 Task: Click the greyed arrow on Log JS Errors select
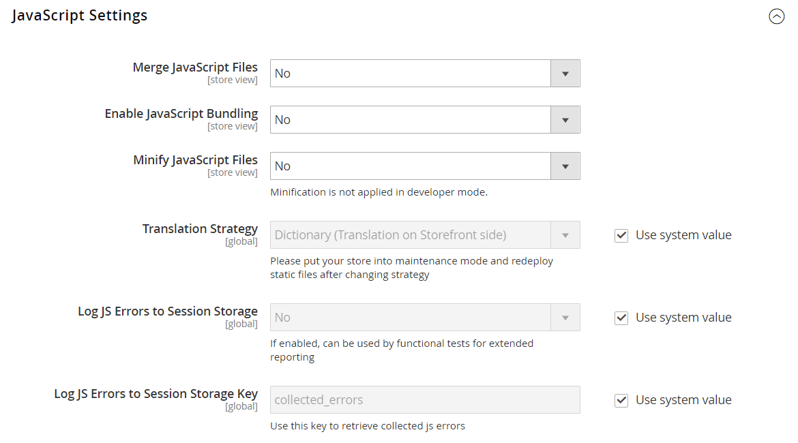coord(565,318)
